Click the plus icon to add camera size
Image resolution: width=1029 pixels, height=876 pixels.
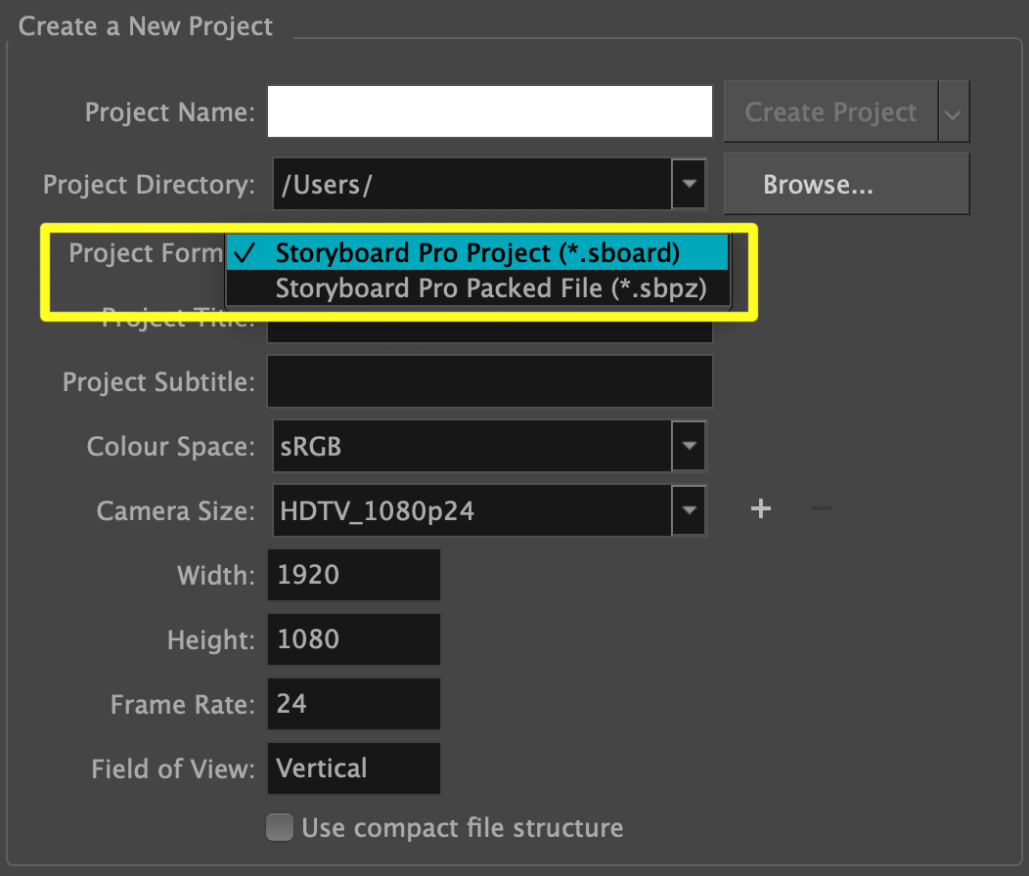coord(761,509)
